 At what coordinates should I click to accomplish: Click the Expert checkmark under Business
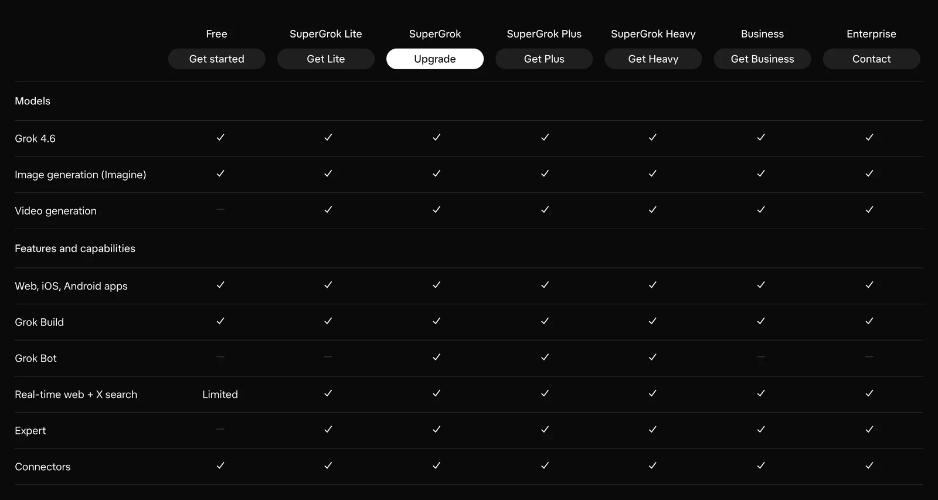761,430
